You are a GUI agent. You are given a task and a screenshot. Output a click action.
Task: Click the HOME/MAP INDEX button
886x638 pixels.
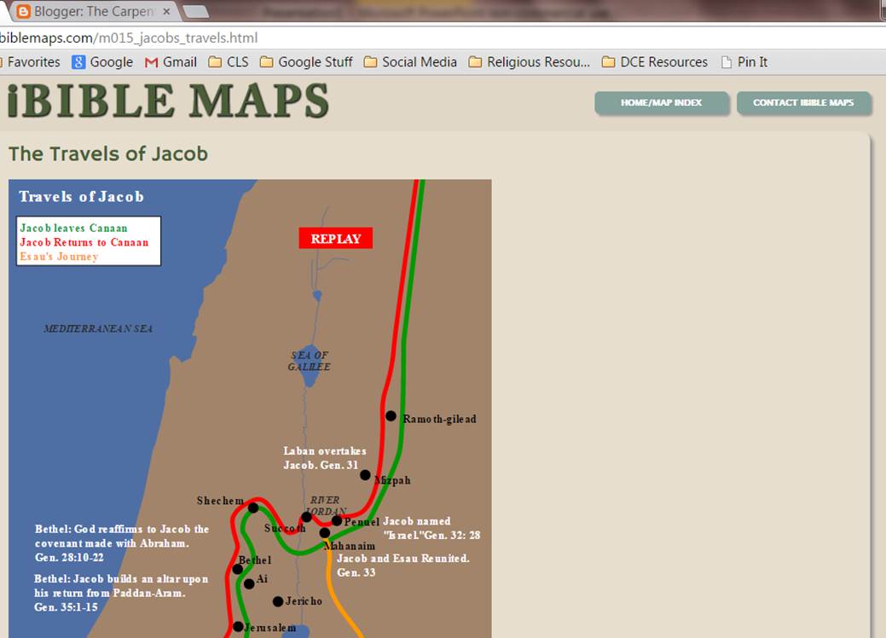pyautogui.click(x=662, y=102)
